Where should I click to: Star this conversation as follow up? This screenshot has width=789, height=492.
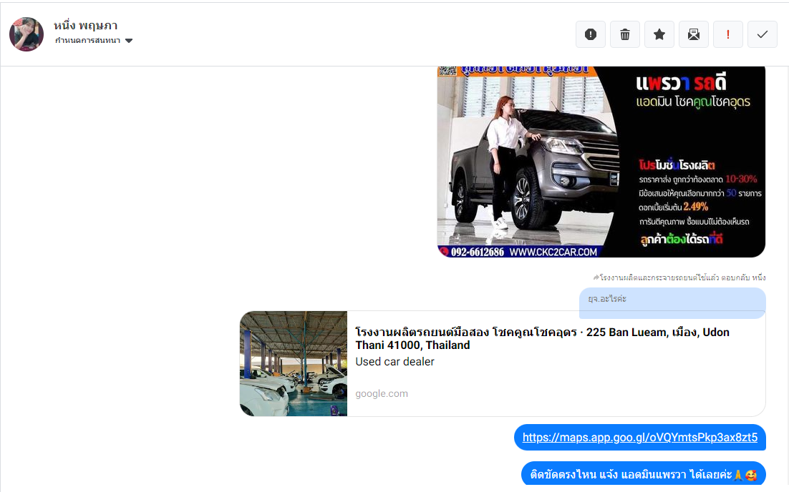[x=659, y=34]
